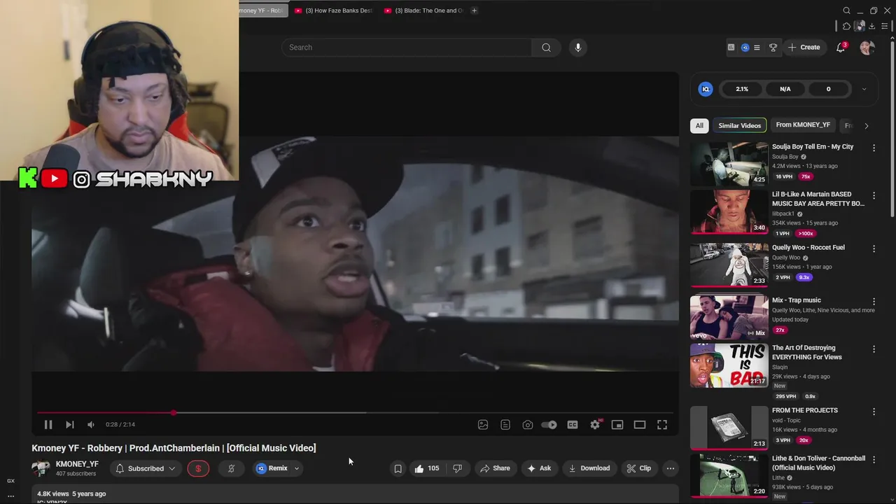This screenshot has height=504, width=896.
Task: Like the video (105 likes)
Action: 427,468
